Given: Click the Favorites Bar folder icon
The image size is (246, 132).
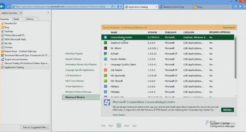Looking at the screenshot, I should coord(2,24).
